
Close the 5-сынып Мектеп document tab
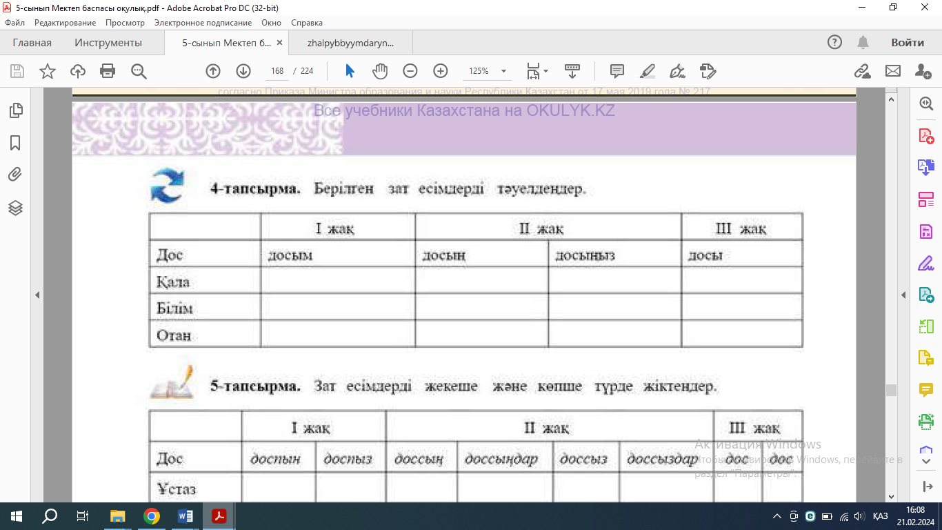pos(279,43)
